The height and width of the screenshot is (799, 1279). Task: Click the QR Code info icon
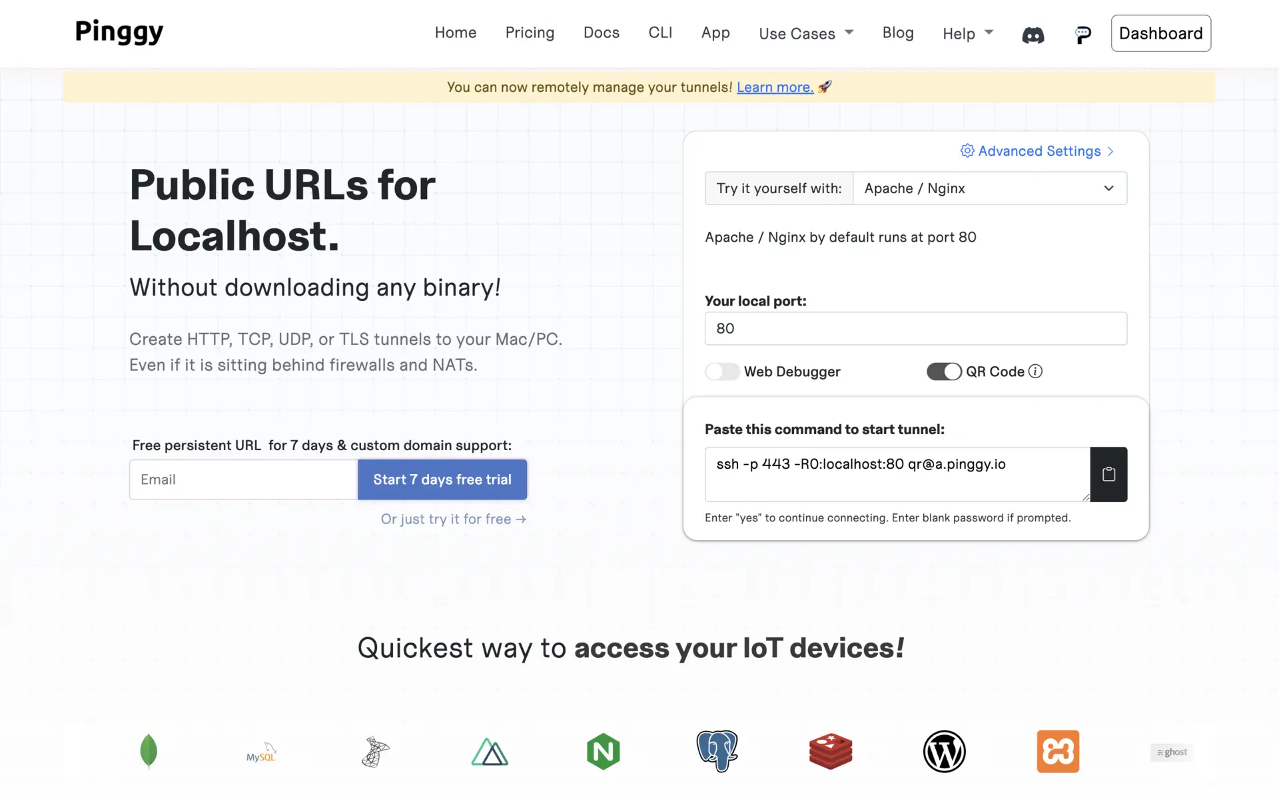1035,372
